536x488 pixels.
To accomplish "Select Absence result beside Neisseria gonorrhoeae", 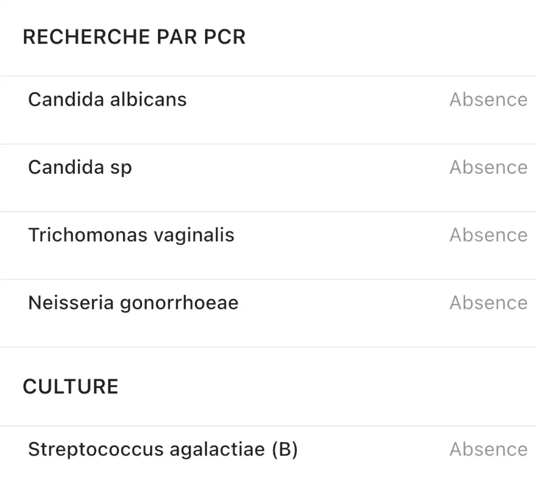I will [488, 303].
